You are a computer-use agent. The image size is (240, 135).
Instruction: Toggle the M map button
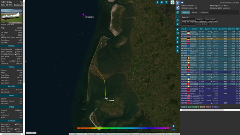point(177,33)
